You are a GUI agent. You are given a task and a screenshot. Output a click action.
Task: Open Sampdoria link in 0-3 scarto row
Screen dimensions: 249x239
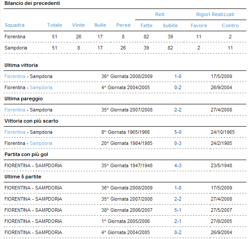pyautogui.click(x=41, y=143)
